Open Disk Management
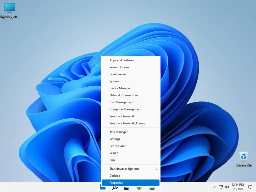The width and height of the screenshot is (256, 192). 130,102
